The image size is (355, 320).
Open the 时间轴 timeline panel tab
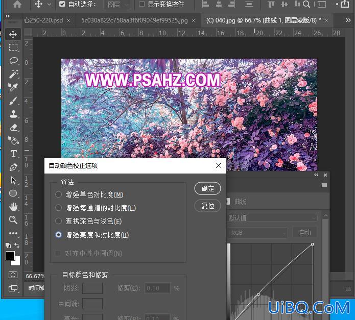pos(36,288)
